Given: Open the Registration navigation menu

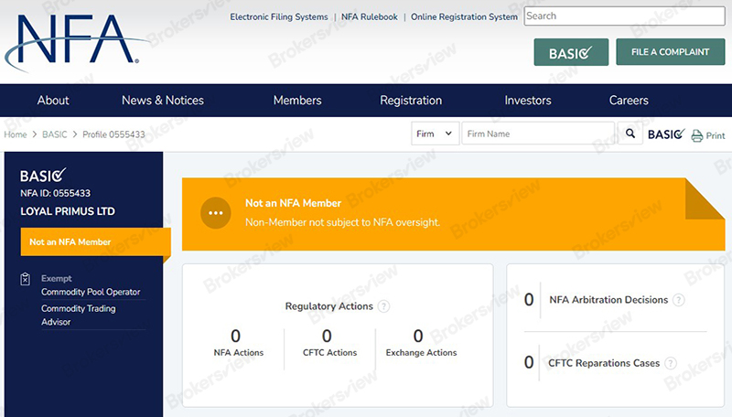Looking at the screenshot, I should coord(411,101).
